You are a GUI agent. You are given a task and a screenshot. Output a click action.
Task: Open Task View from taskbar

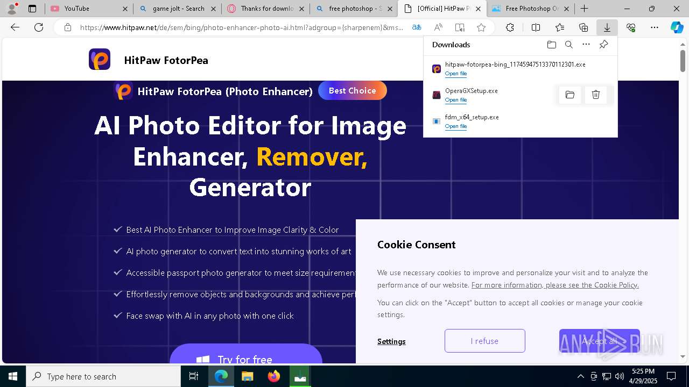coord(194,376)
